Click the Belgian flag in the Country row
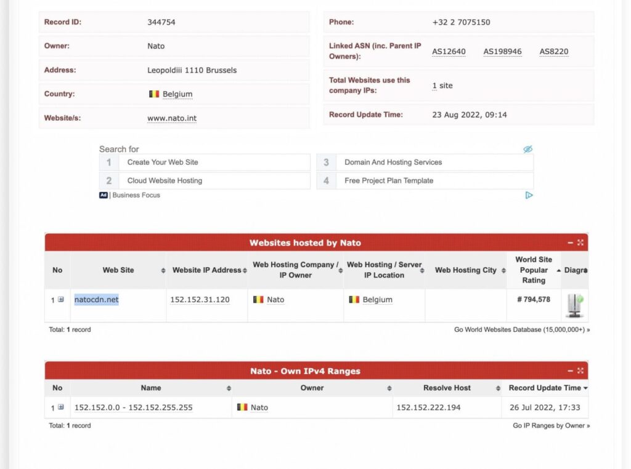Image resolution: width=631 pixels, height=469 pixels. [154, 94]
